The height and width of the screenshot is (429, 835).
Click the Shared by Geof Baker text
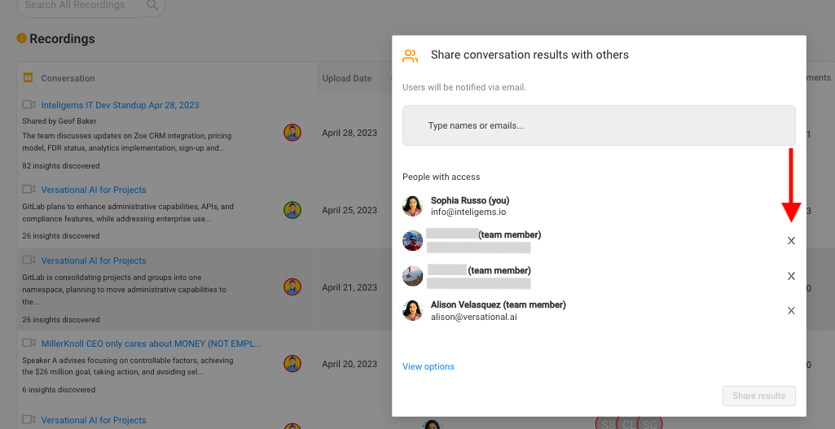[59, 120]
